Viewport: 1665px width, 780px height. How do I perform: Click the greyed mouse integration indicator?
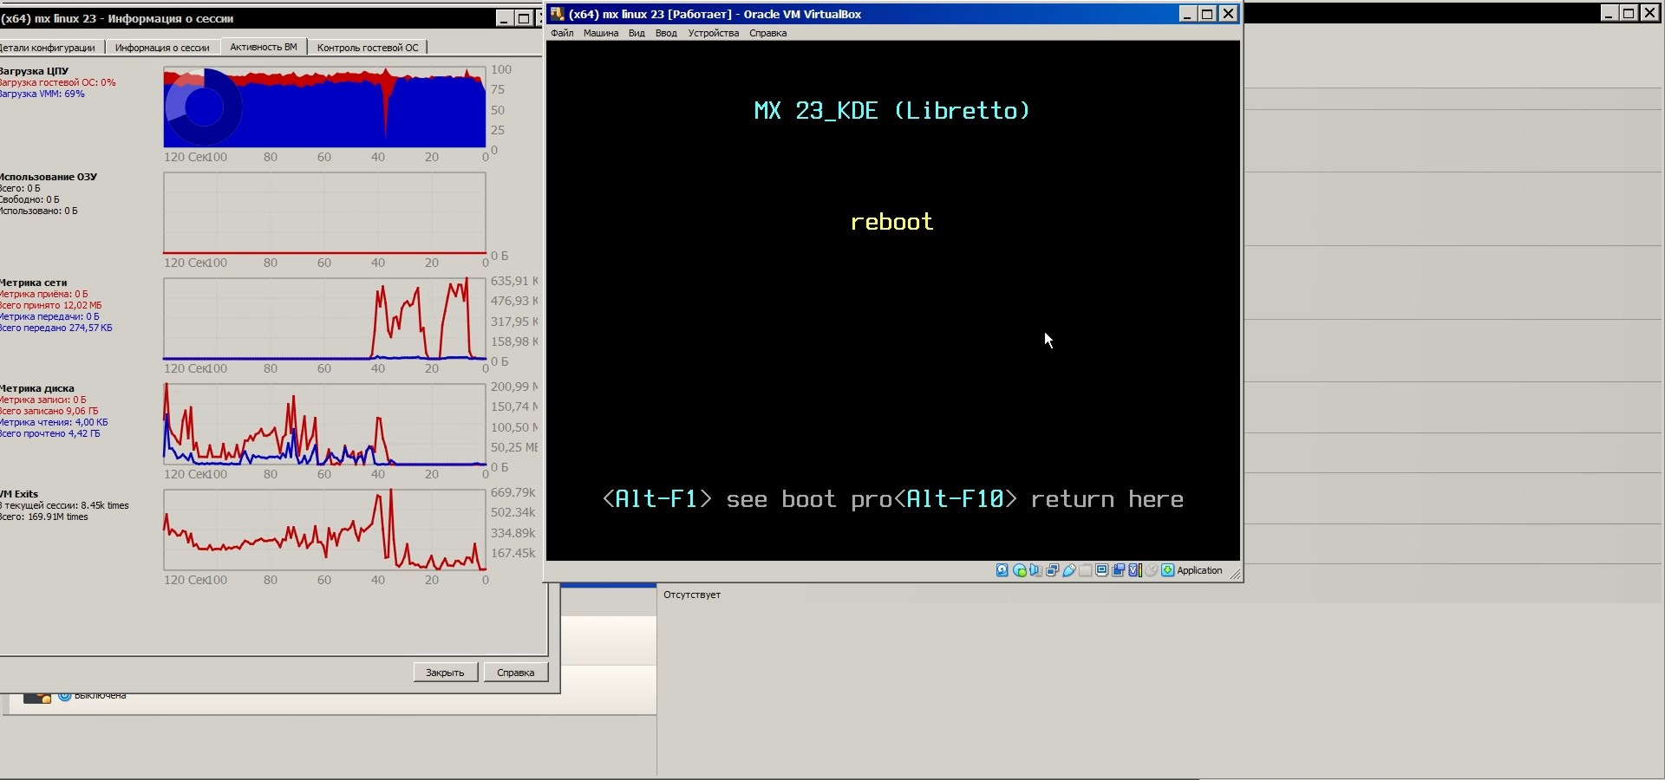pos(1152,570)
